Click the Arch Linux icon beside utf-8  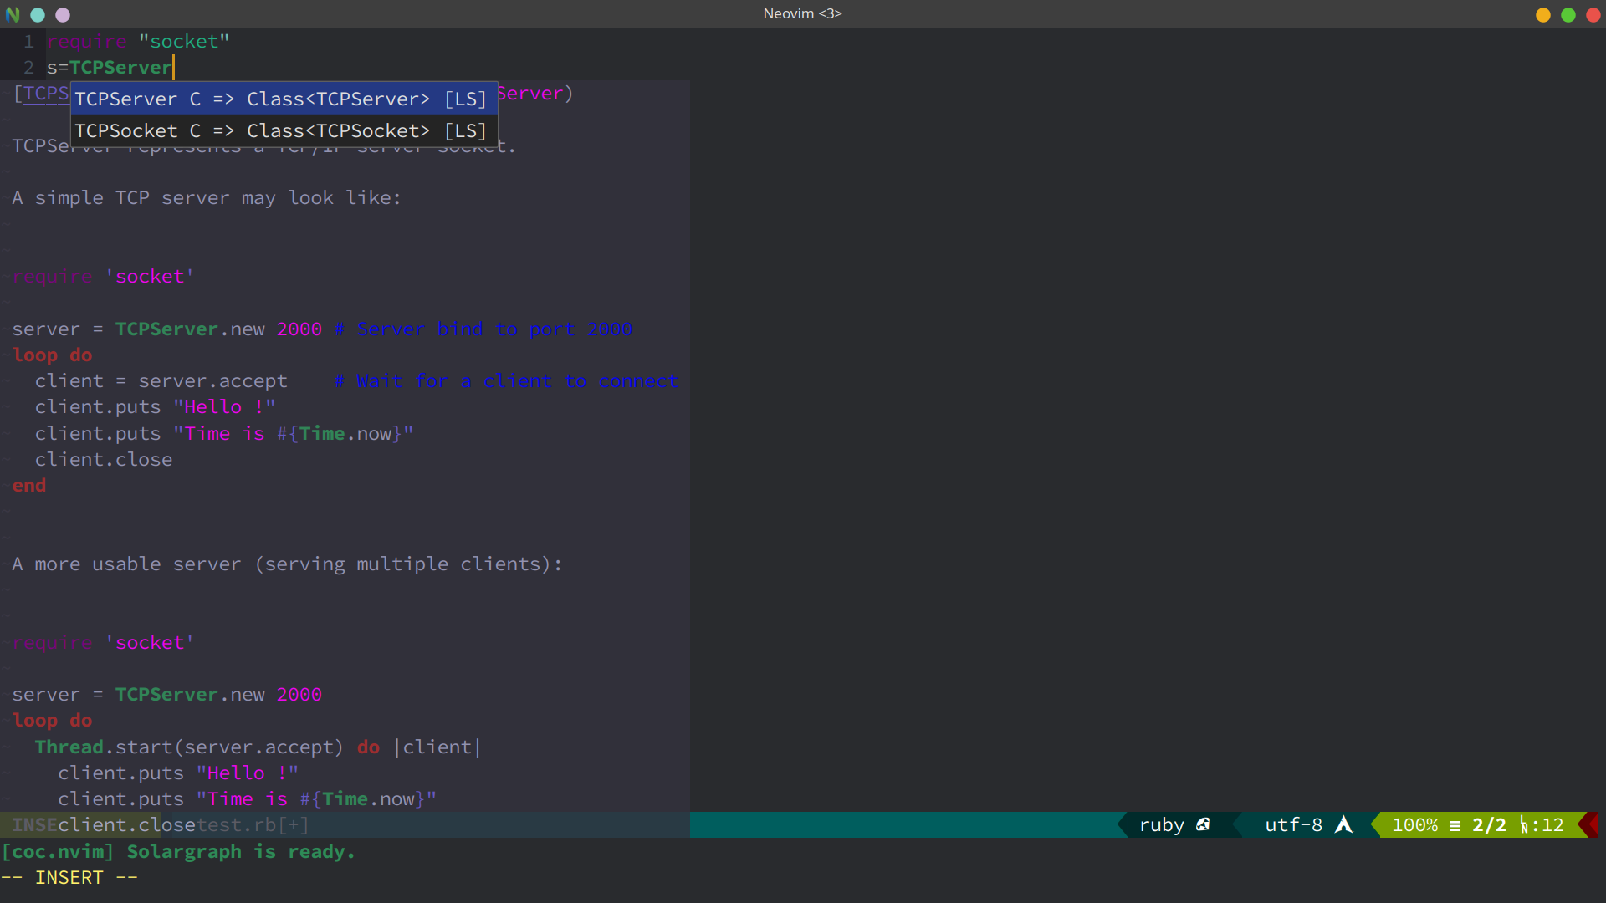click(x=1343, y=824)
